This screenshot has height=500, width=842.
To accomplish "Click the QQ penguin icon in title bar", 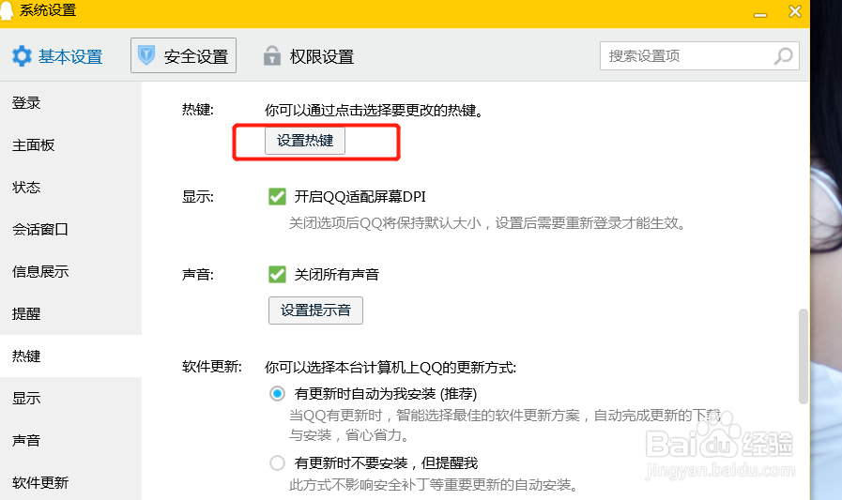I will (6, 9).
